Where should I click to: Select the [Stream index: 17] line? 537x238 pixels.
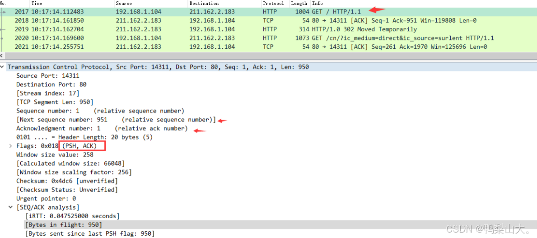pyautogui.click(x=47, y=93)
